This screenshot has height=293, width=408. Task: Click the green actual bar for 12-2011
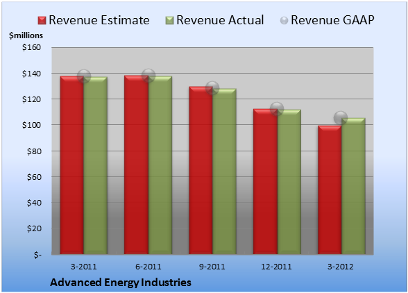pos(289,182)
